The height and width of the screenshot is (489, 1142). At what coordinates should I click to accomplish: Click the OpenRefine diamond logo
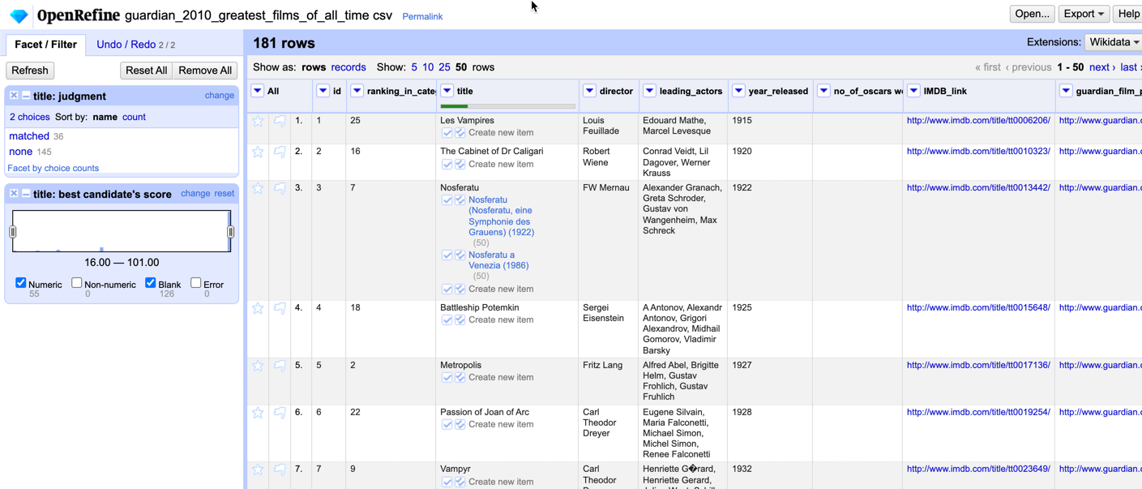click(18, 14)
